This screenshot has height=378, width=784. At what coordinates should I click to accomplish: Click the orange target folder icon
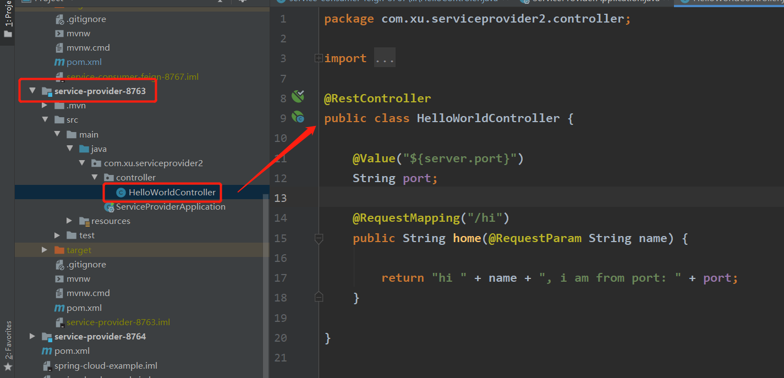tap(59, 250)
